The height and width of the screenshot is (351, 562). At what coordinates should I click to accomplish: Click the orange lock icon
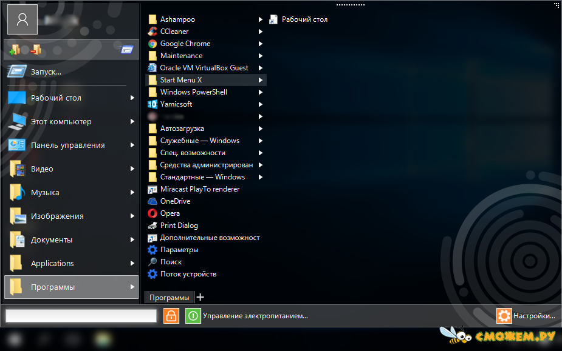171,316
